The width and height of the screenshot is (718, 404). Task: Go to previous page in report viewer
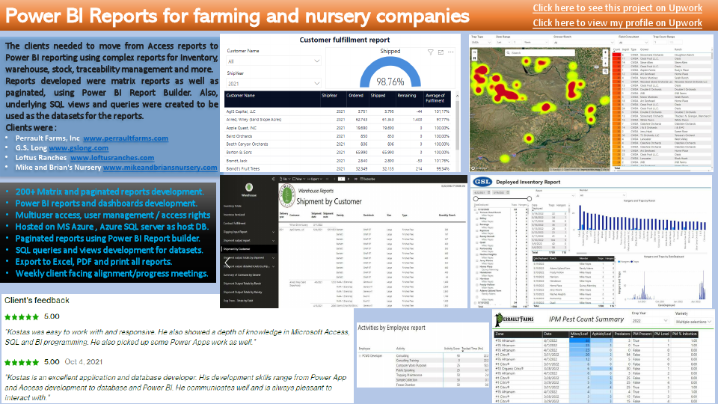334,179
